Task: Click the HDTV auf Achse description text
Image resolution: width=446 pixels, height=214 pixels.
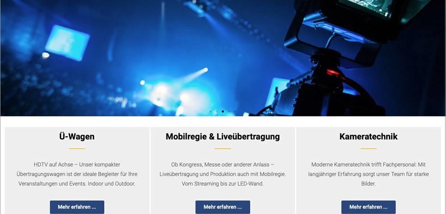Action: tap(77, 174)
